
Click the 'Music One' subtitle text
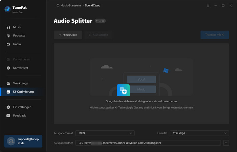pos(18,12)
